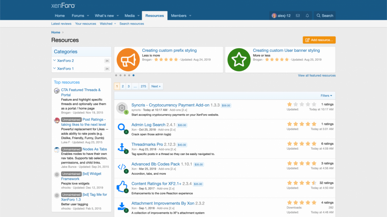Viewport: 387px width, 217px height.
Task: Click the CTA Featured Threads avatar icon
Action: click(x=57, y=91)
